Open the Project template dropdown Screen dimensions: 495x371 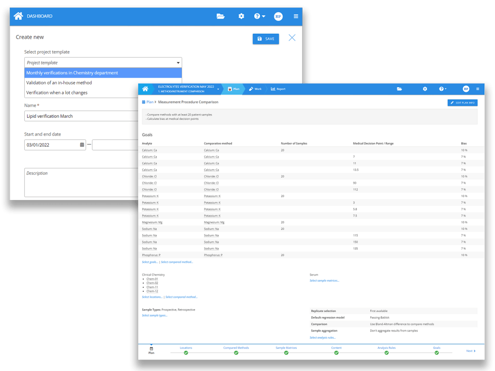click(x=103, y=62)
